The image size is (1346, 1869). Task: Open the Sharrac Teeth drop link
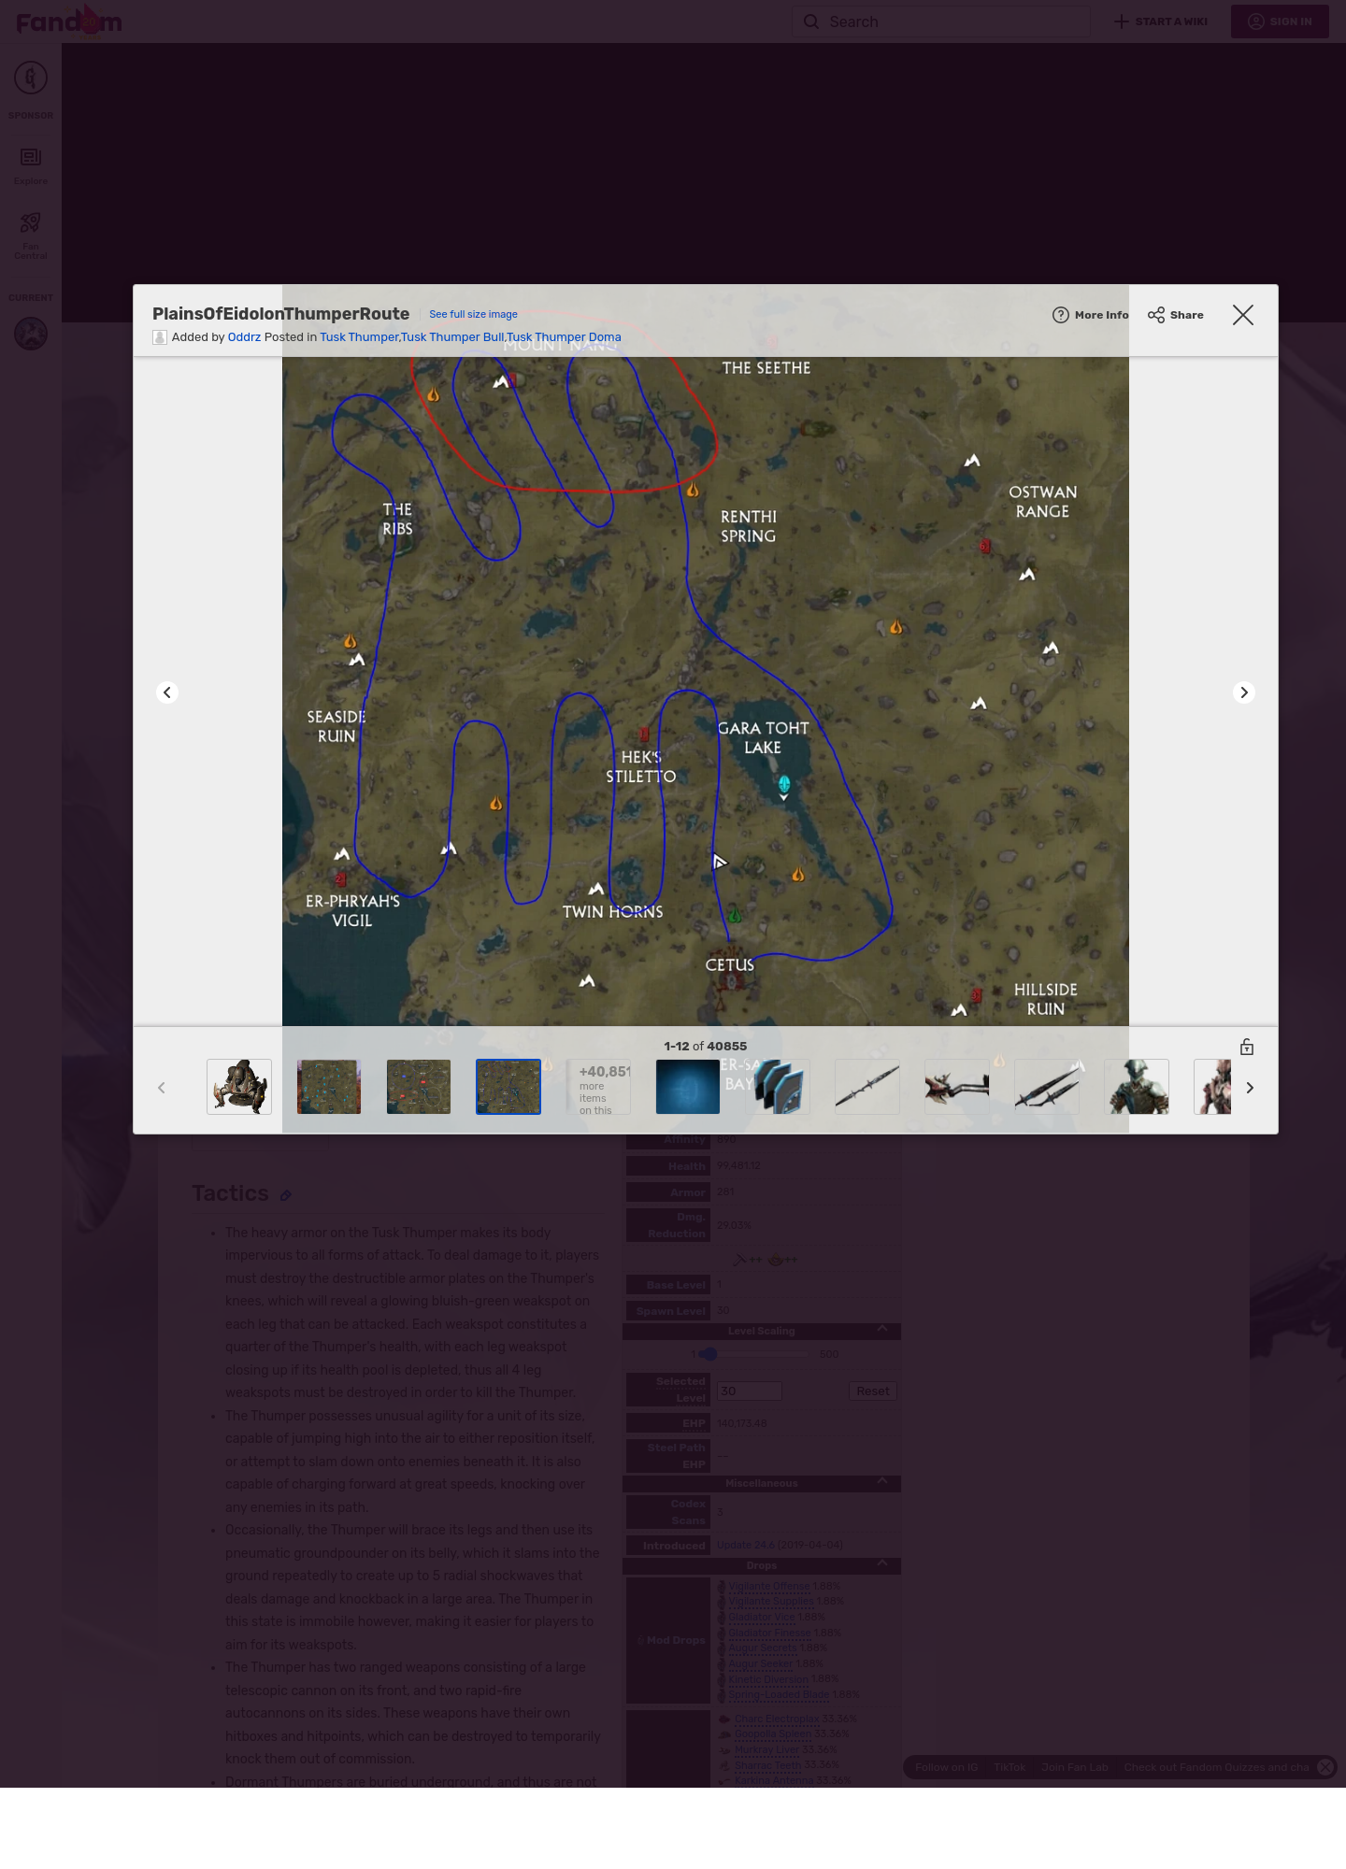tap(768, 1765)
